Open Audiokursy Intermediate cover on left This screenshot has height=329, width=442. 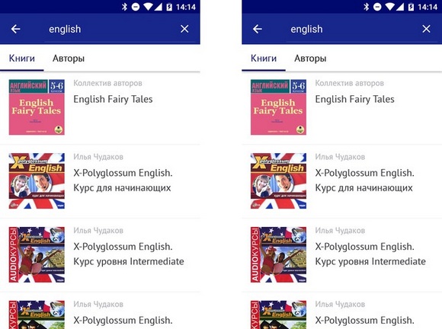click(37, 254)
